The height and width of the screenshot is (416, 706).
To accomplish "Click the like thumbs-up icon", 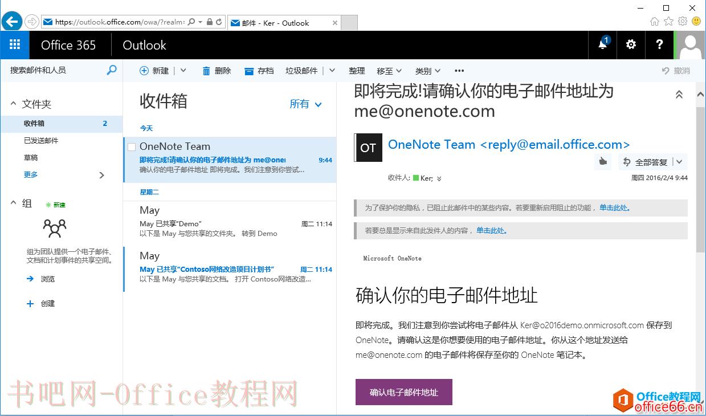I will tap(603, 162).
